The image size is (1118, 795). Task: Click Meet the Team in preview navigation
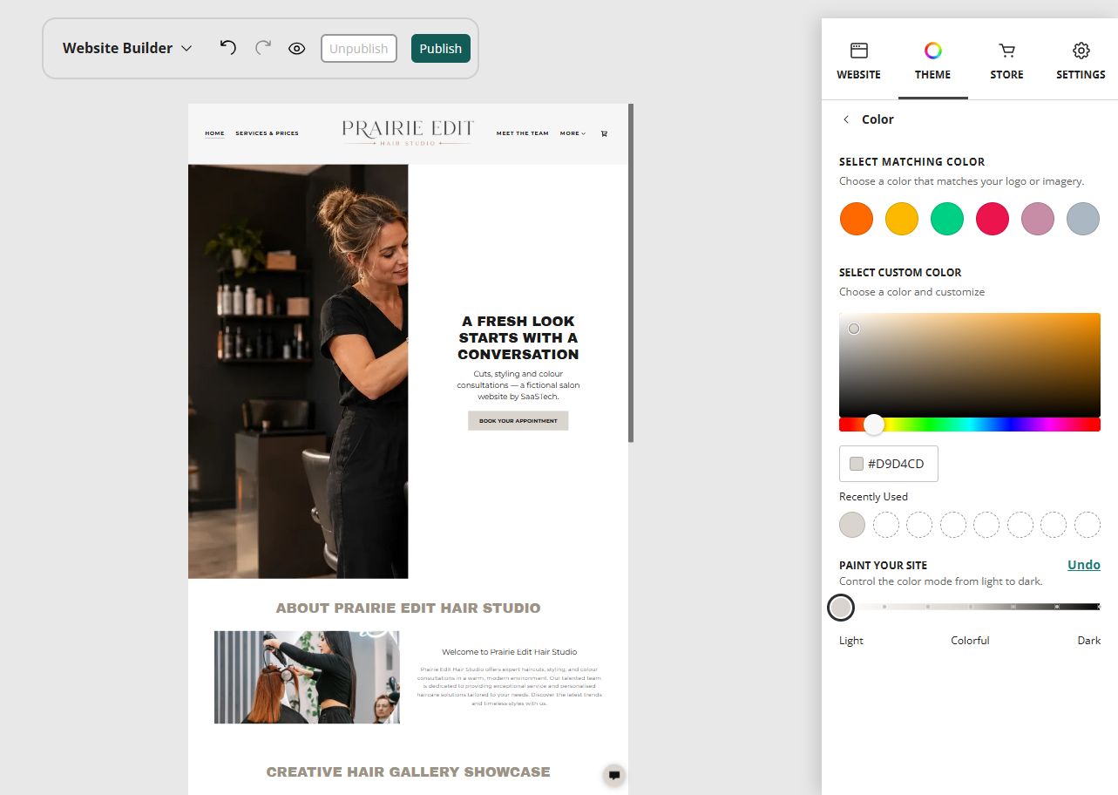(x=523, y=133)
